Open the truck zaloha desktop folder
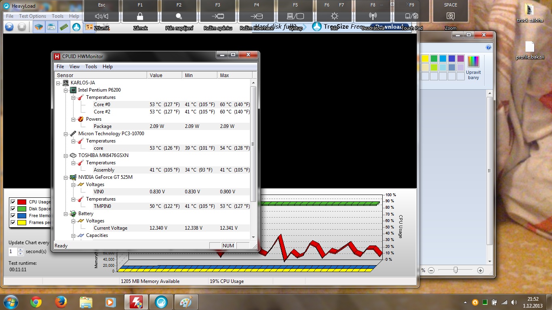The image size is (552, 310). click(530, 13)
